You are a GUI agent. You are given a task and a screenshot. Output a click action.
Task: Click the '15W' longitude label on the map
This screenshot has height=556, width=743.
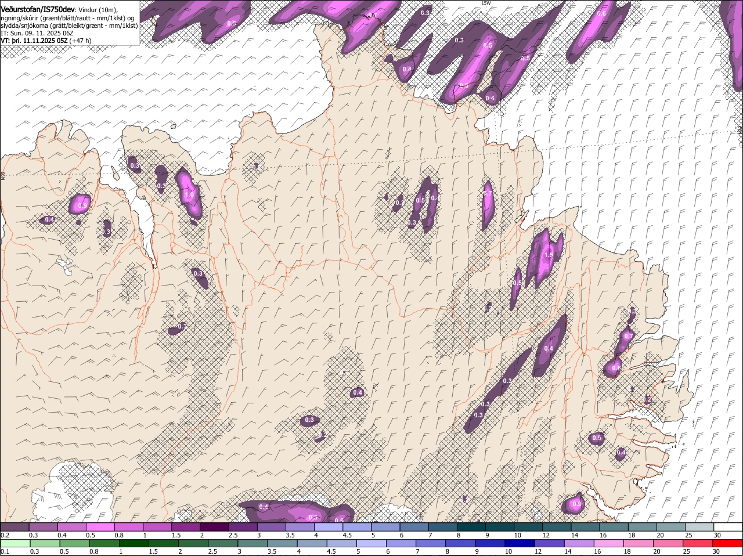tap(486, 3)
